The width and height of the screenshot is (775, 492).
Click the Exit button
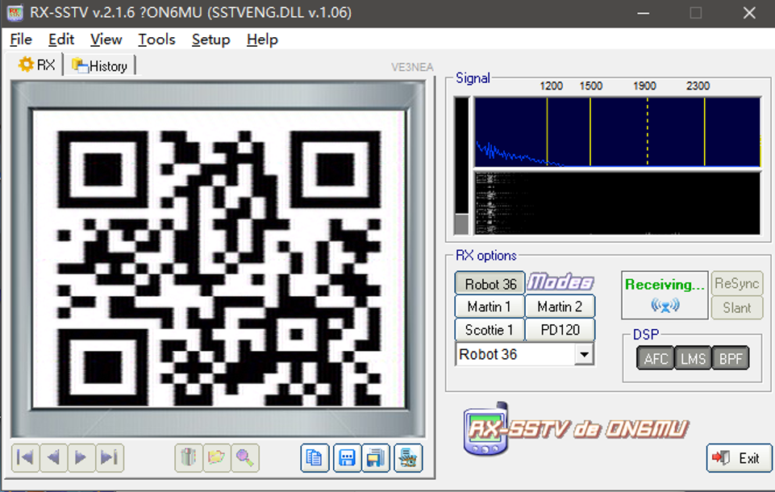739,458
